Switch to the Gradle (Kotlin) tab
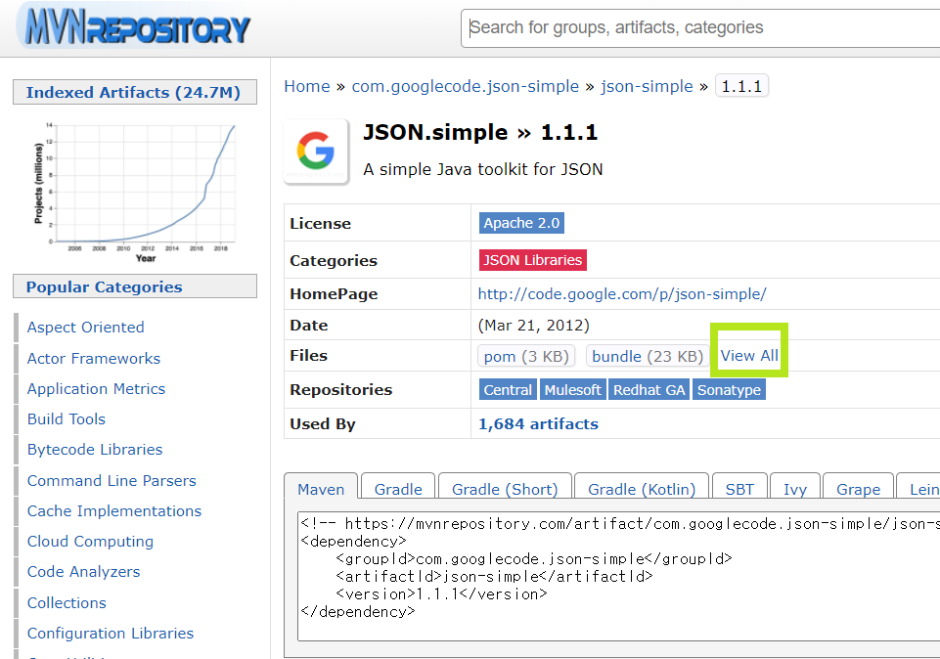 pos(642,488)
